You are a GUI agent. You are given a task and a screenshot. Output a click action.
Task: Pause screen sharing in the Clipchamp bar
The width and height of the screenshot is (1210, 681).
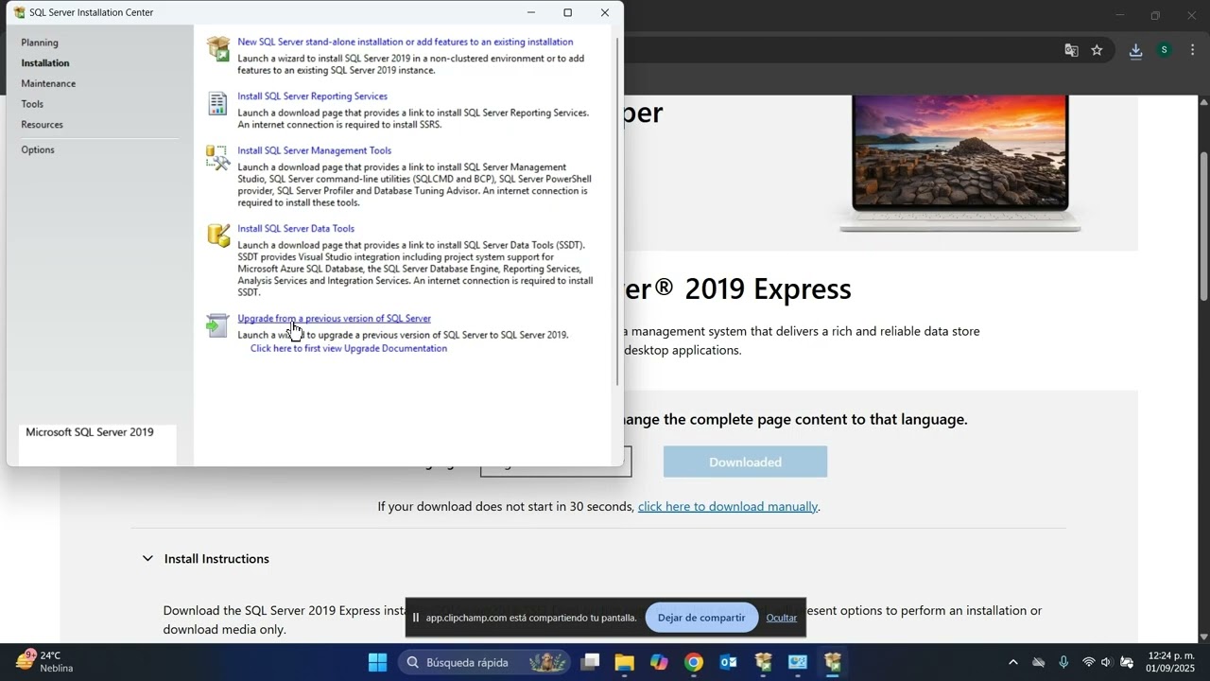coord(415,618)
